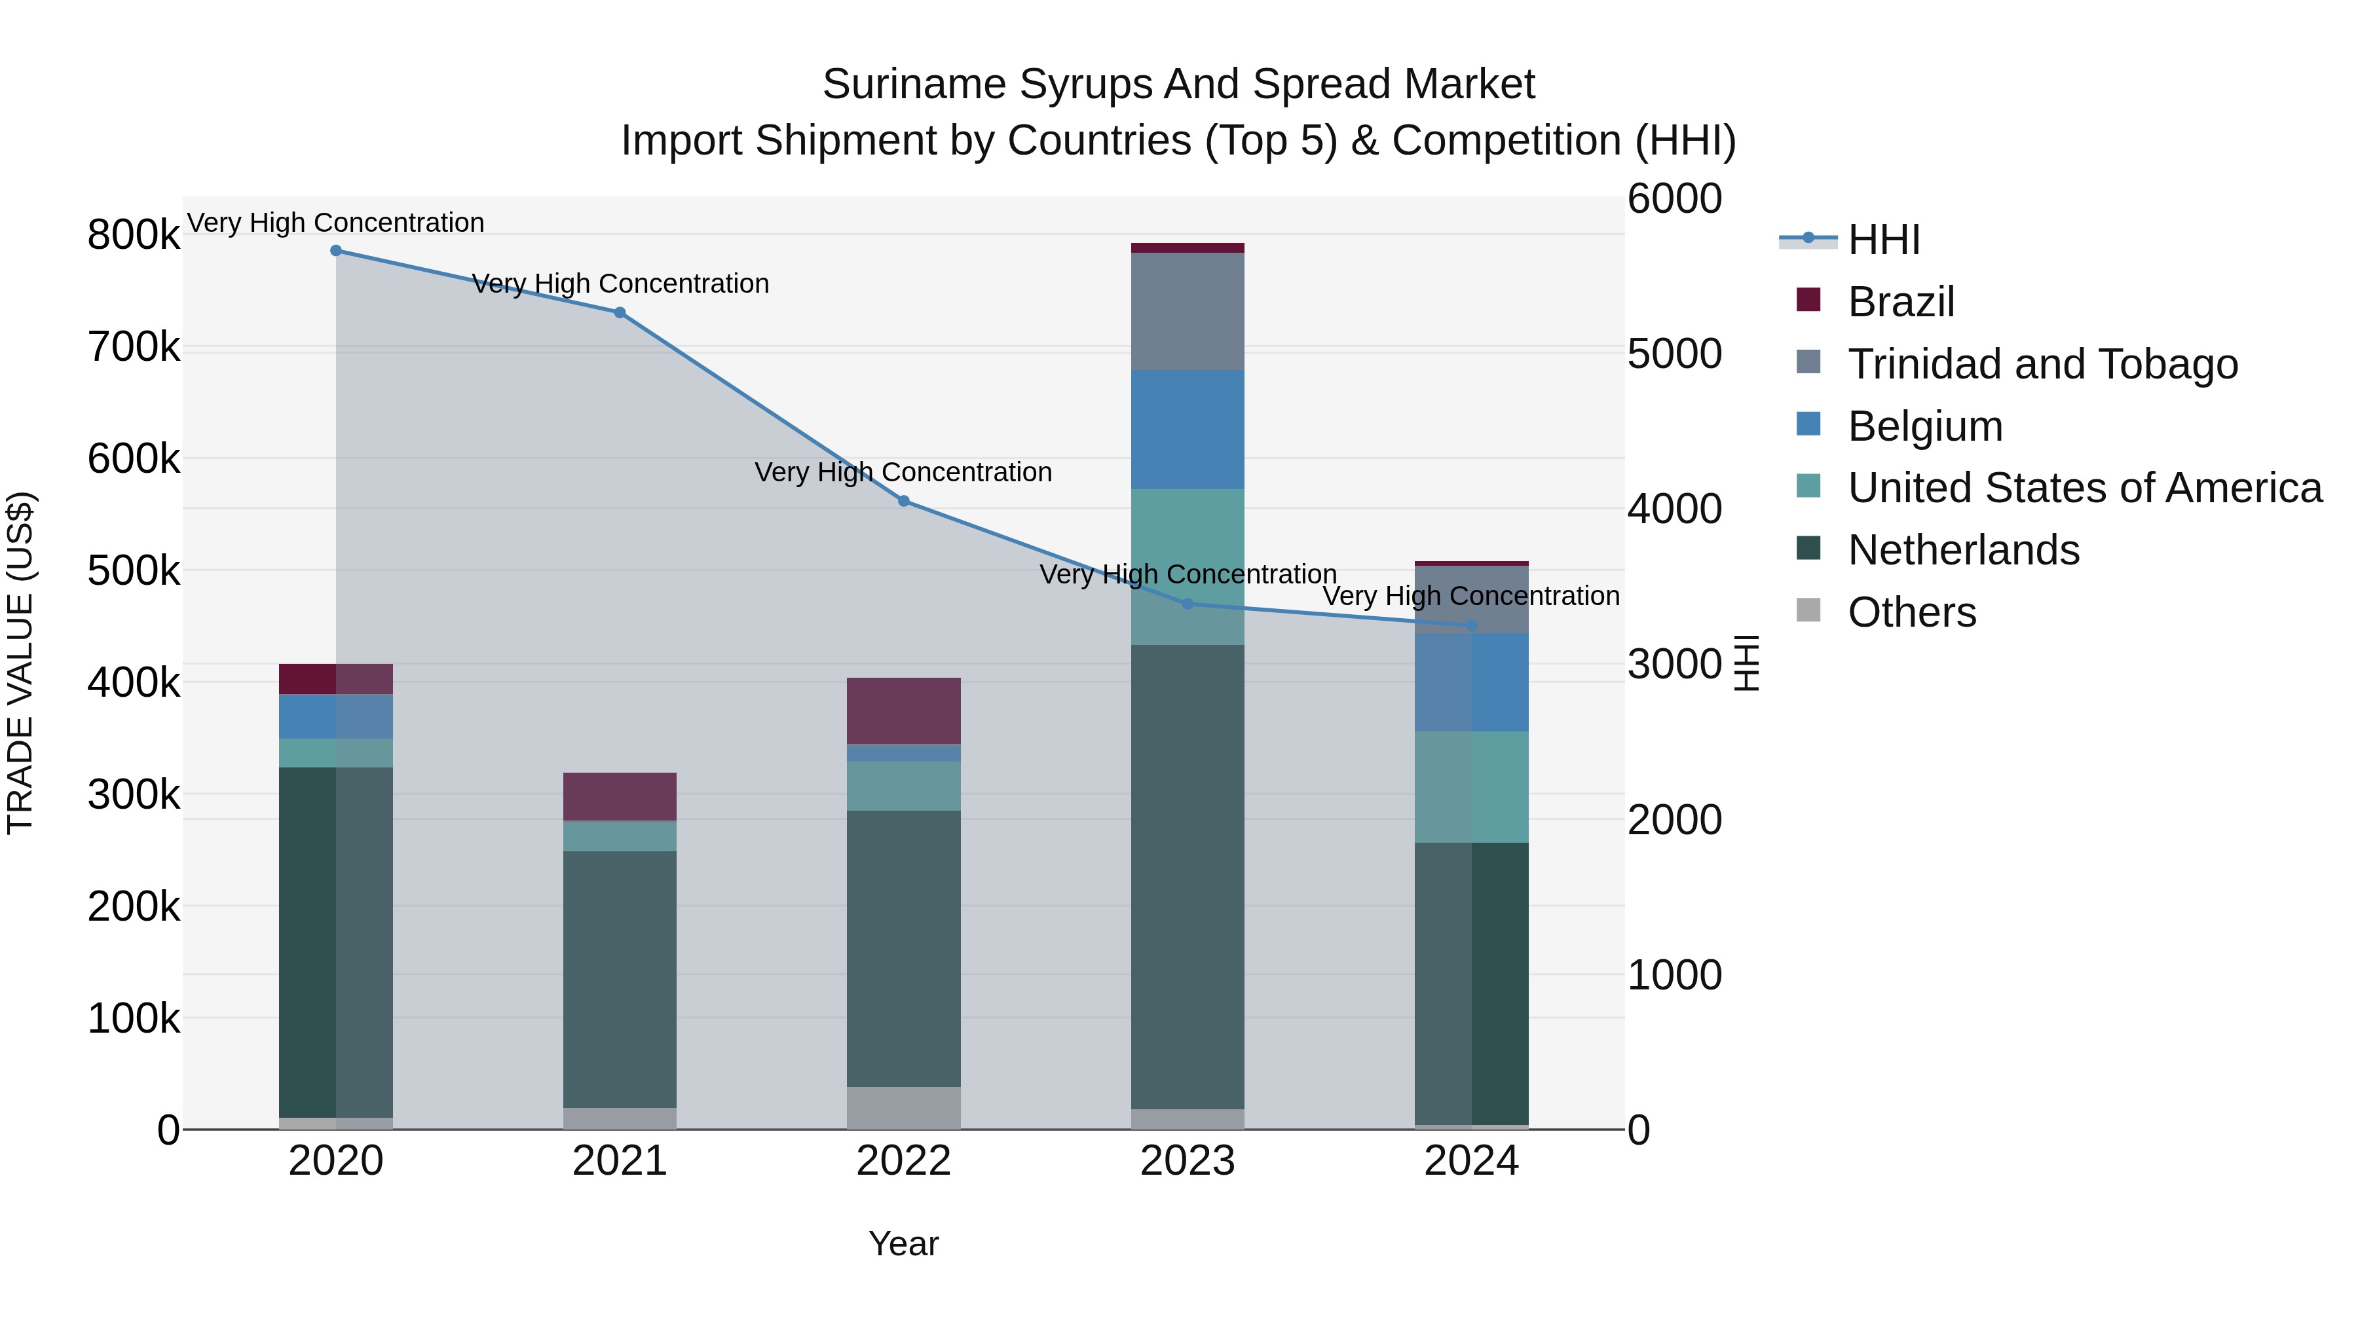2358x1326 pixels.
Task: Click the Netherlands segment of the 2020 bar
Action: [336, 942]
